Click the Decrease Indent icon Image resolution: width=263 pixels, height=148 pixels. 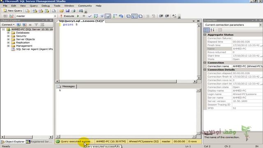tap(161, 16)
